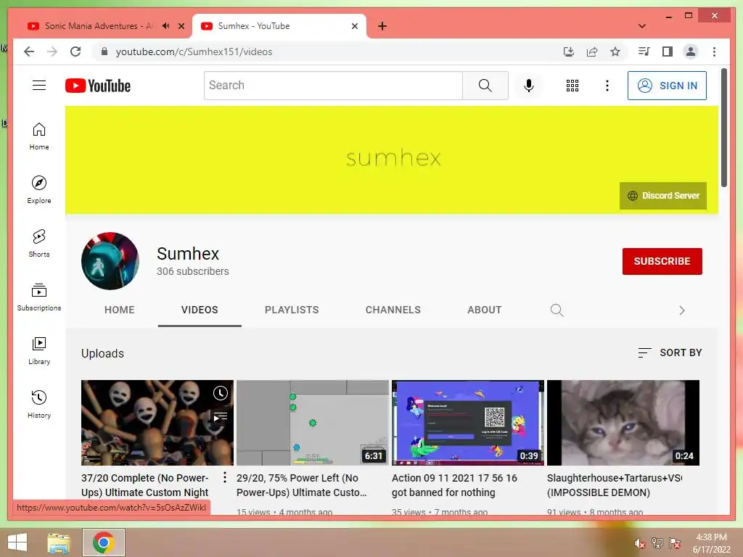This screenshot has height=557, width=743.
Task: Open the crying cat video thumbnail
Action: [623, 423]
